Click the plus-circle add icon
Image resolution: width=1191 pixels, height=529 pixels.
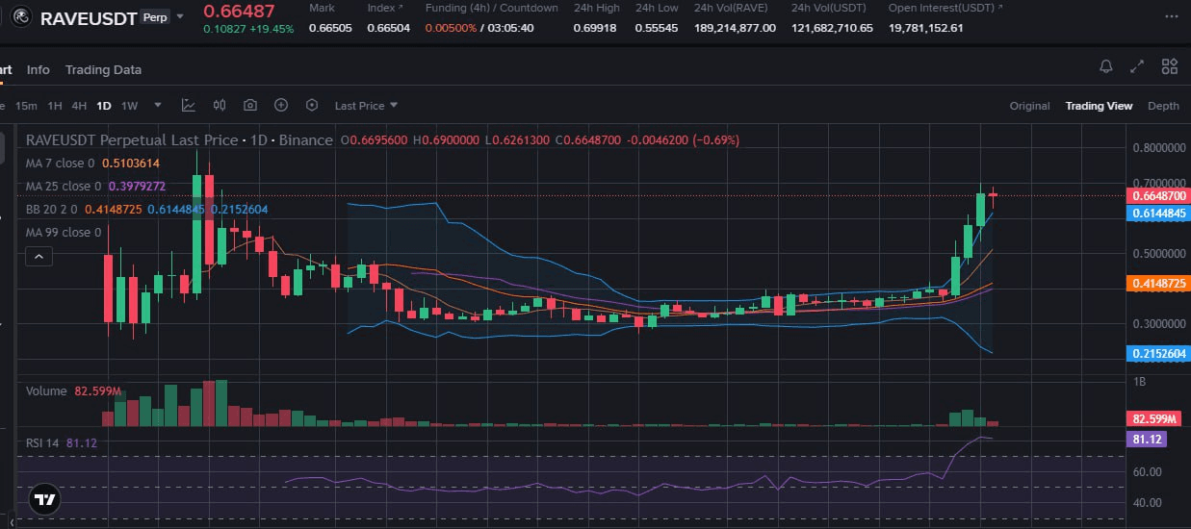(281, 105)
